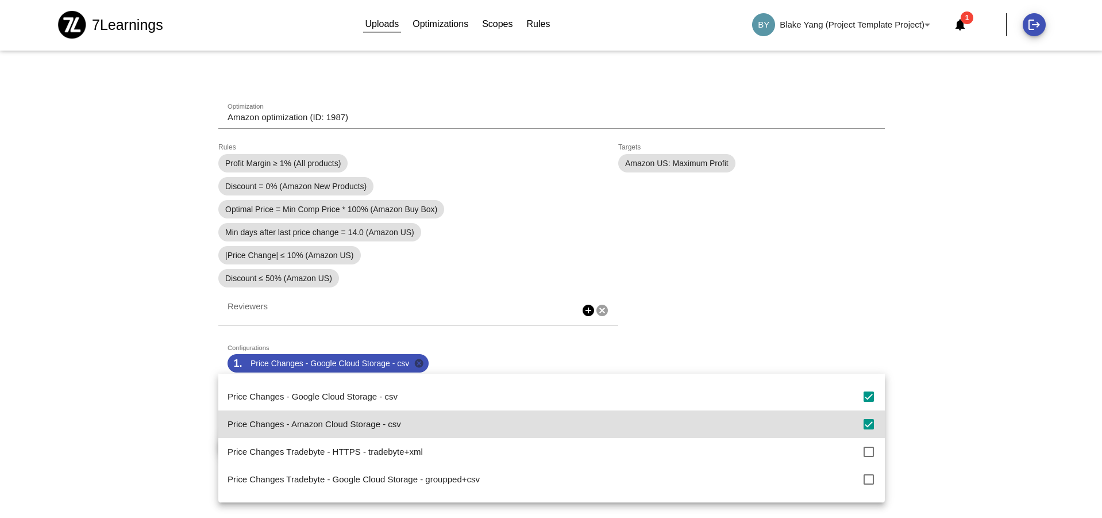Click the logout icon button

1034,25
